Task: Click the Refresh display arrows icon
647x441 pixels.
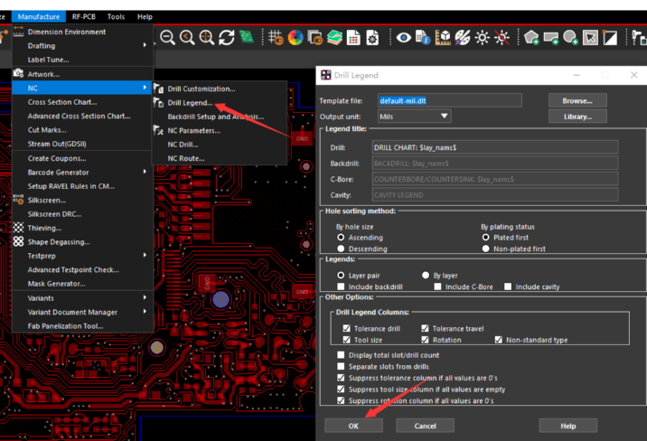Action: [227, 38]
